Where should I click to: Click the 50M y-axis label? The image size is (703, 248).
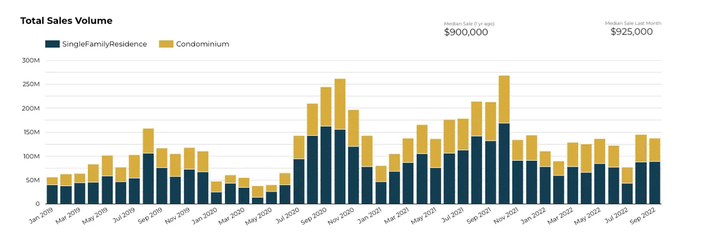pos(32,180)
